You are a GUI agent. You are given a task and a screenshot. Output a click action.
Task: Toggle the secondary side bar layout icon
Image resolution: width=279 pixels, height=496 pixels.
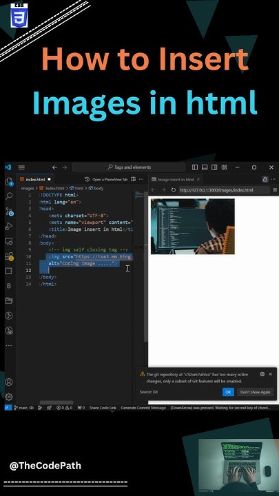(214, 167)
